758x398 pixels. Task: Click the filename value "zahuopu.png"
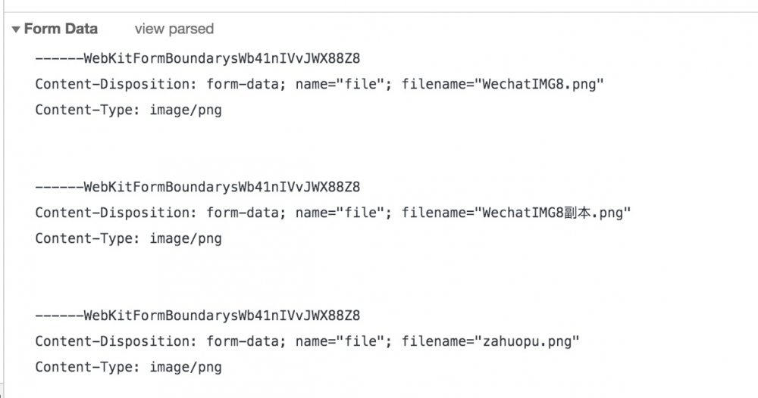(528, 341)
